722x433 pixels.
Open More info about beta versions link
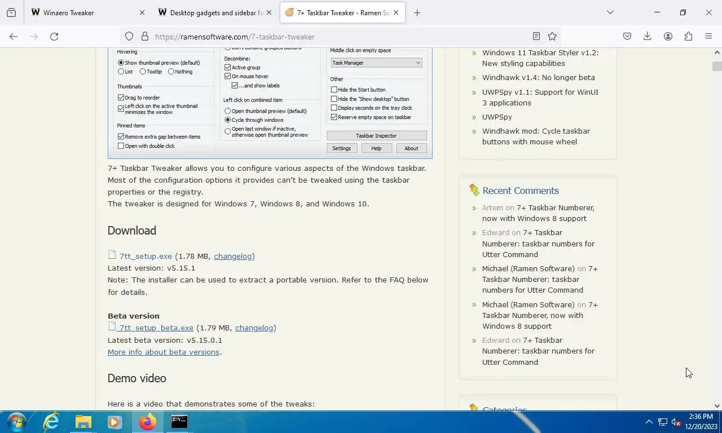[164, 352]
